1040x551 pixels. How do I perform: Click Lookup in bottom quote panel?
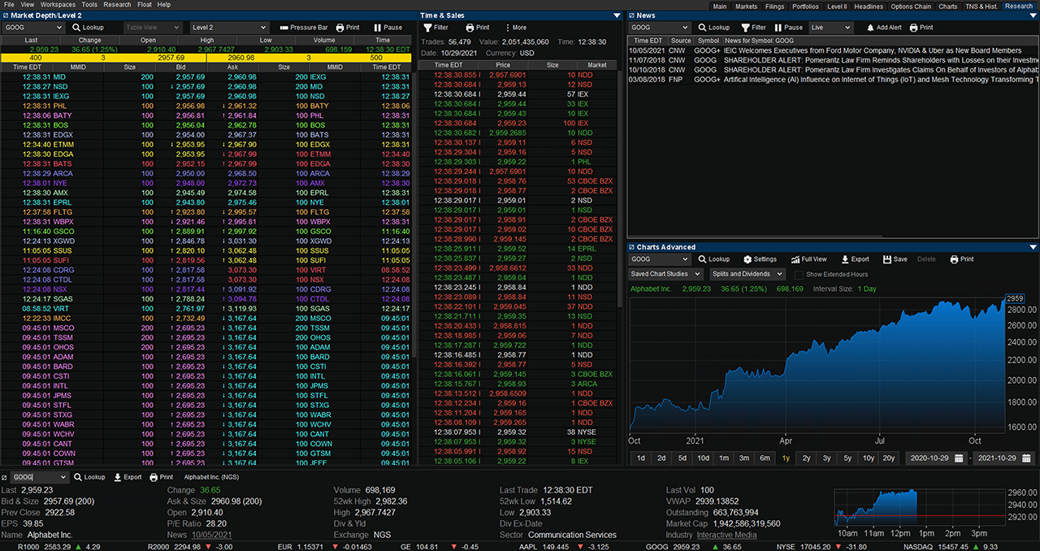tap(89, 477)
